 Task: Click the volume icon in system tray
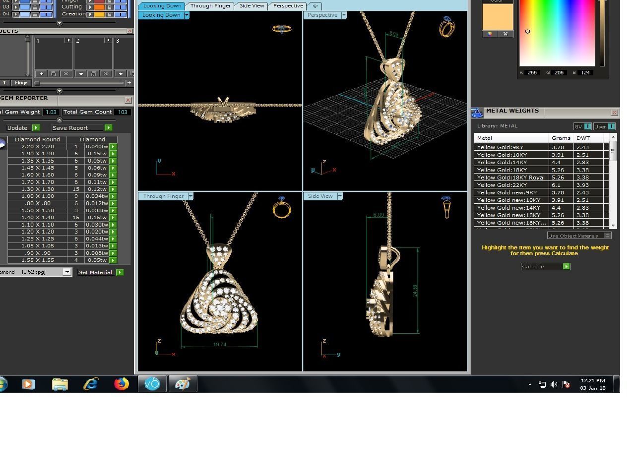pyautogui.click(x=554, y=384)
